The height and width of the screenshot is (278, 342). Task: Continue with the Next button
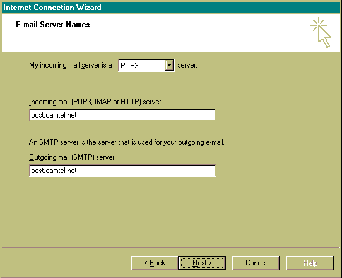click(x=202, y=263)
